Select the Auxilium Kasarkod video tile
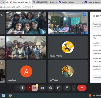The width and height of the screenshot is (101, 98). click(68, 23)
